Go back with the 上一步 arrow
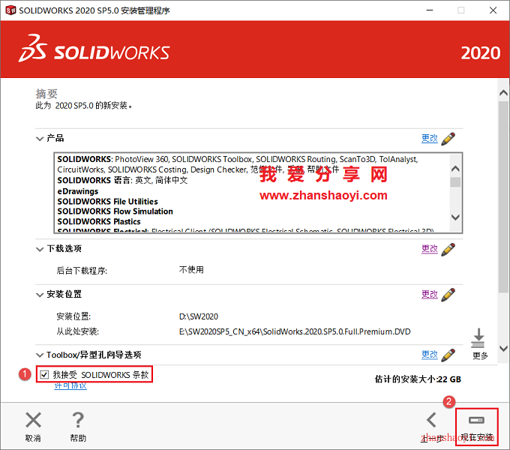Viewport: 510px width, 450px height. [431, 420]
